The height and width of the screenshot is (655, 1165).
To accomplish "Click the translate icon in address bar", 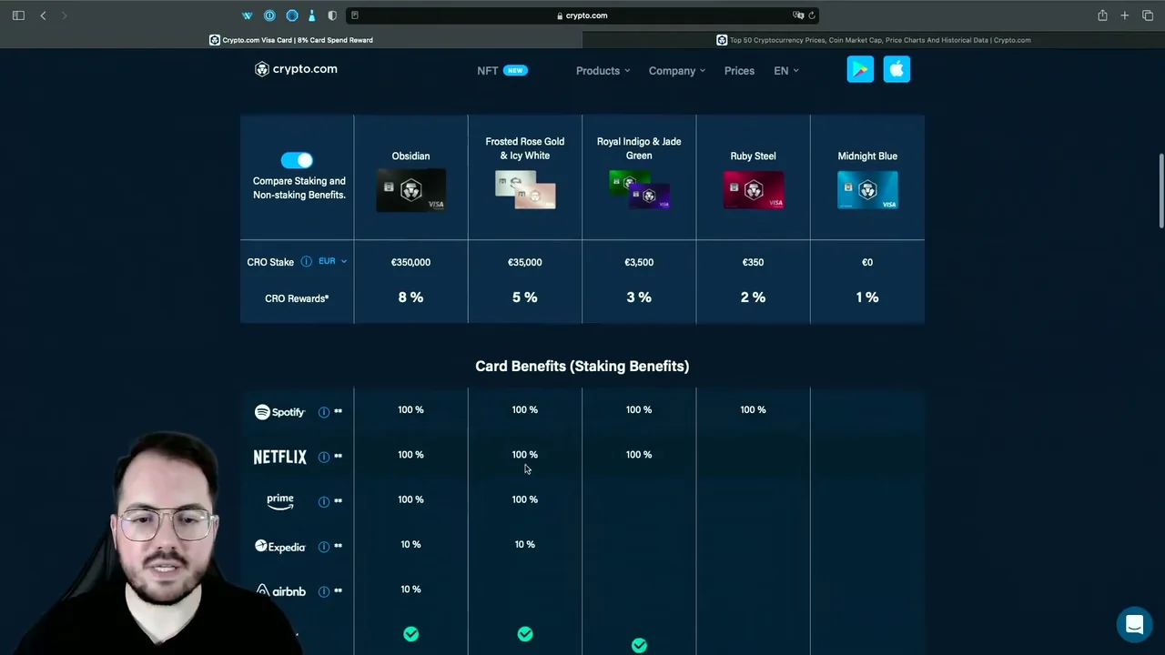I will pyautogui.click(x=798, y=15).
